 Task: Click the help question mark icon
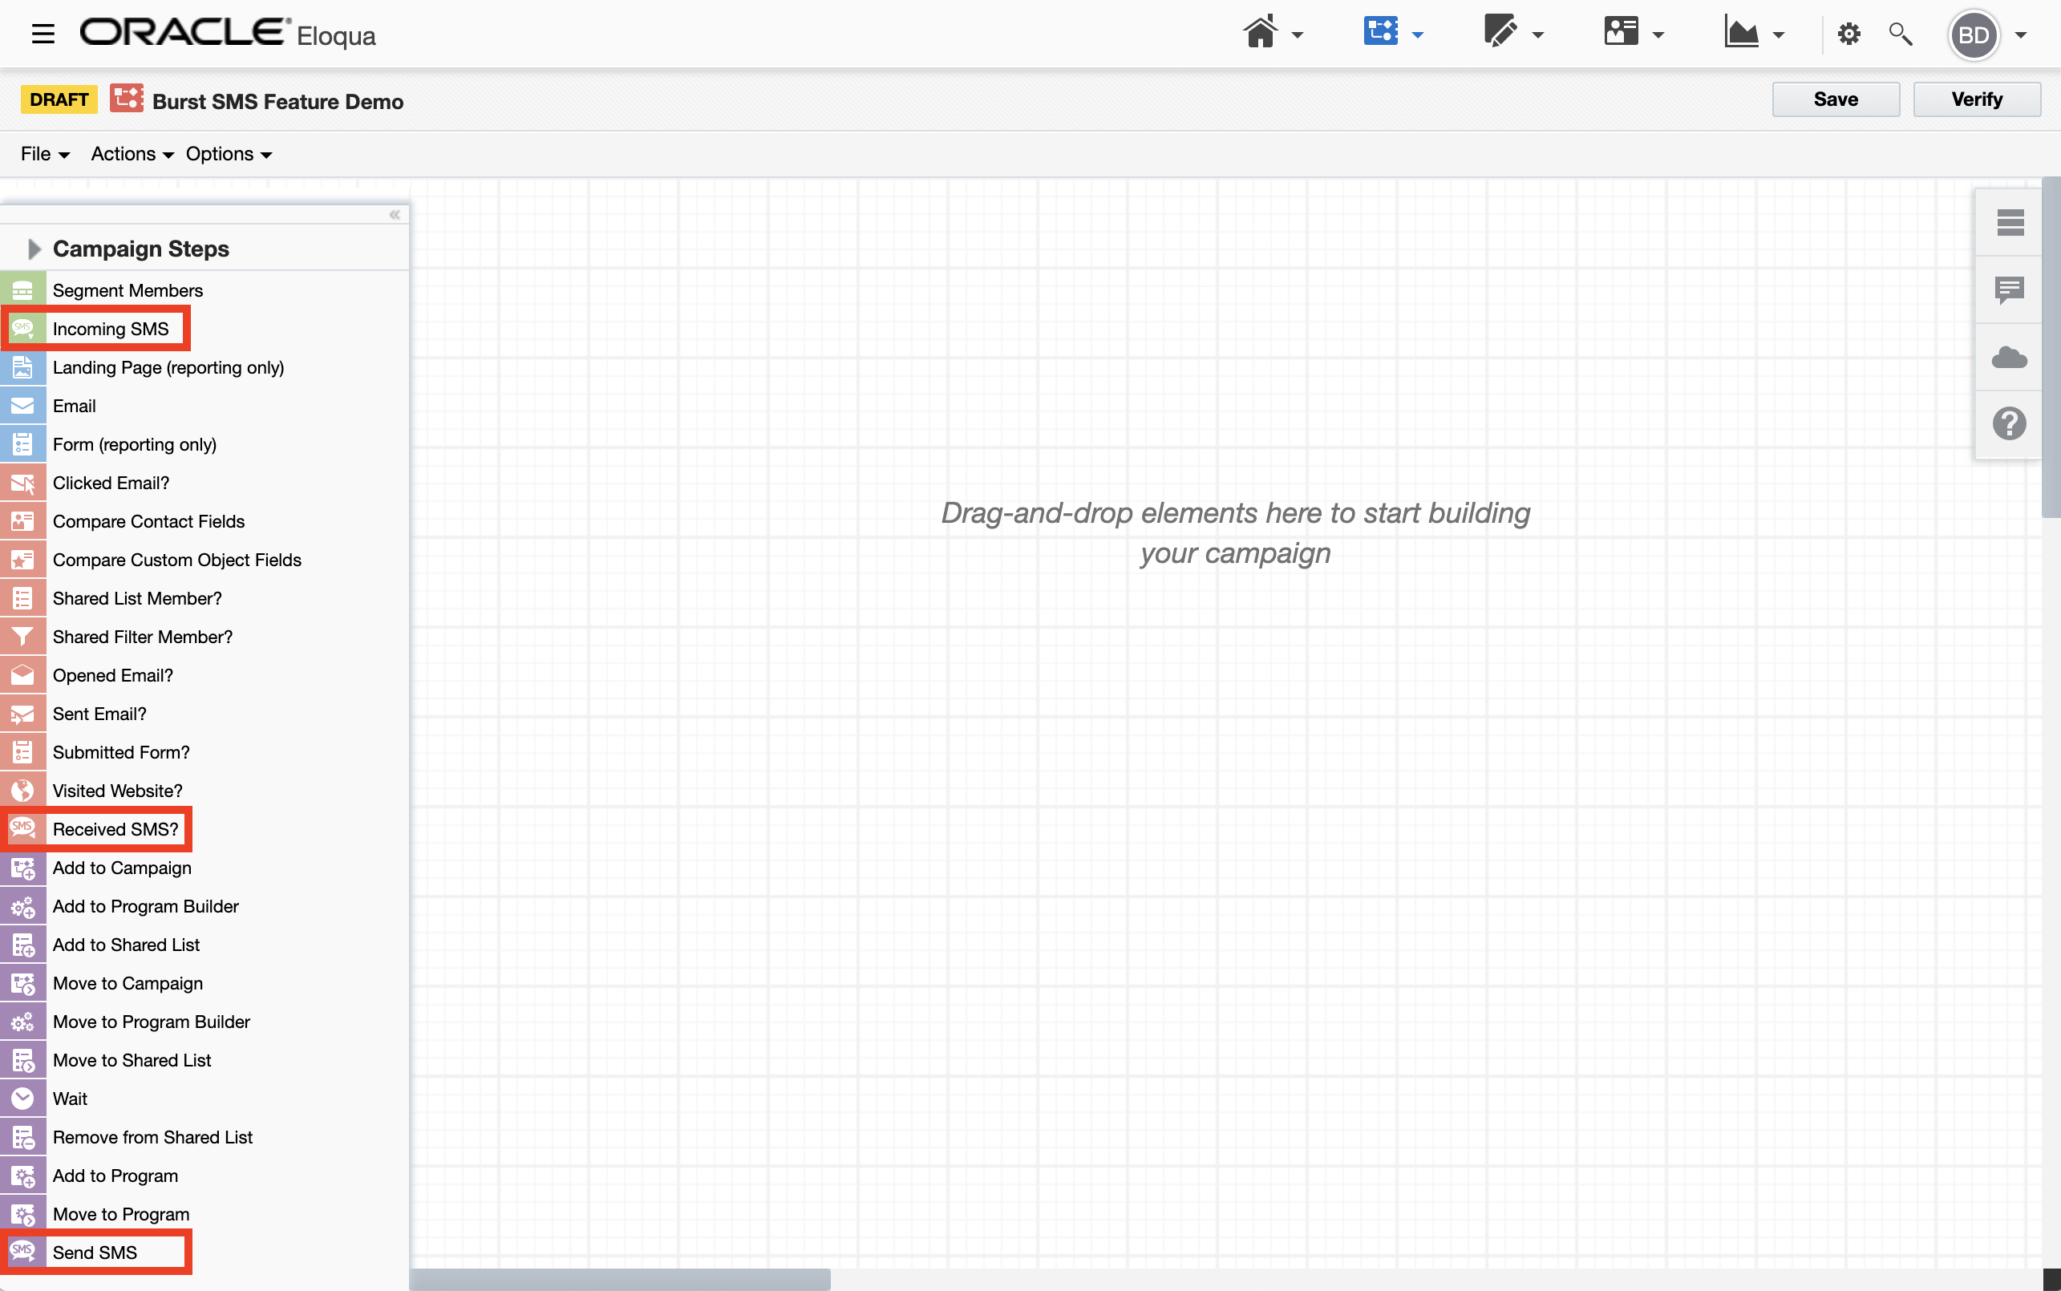pos(2009,423)
